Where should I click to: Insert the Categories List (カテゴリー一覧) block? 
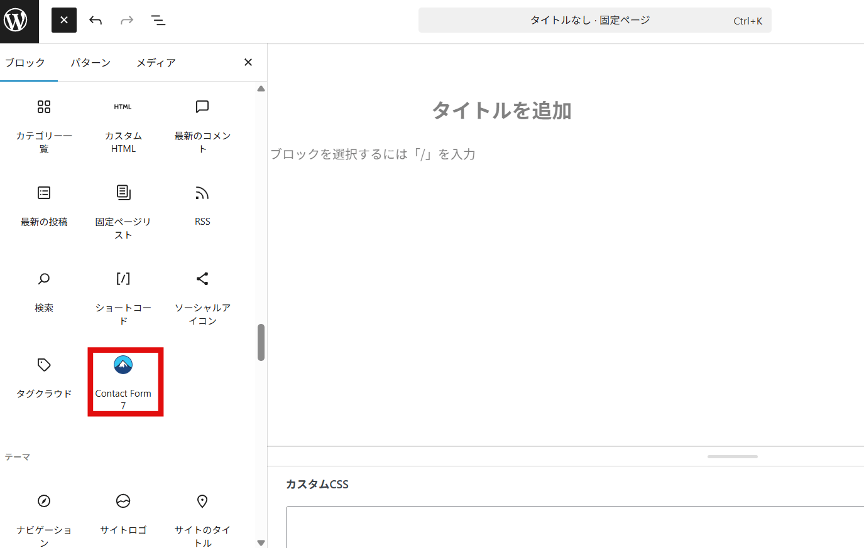click(x=44, y=126)
